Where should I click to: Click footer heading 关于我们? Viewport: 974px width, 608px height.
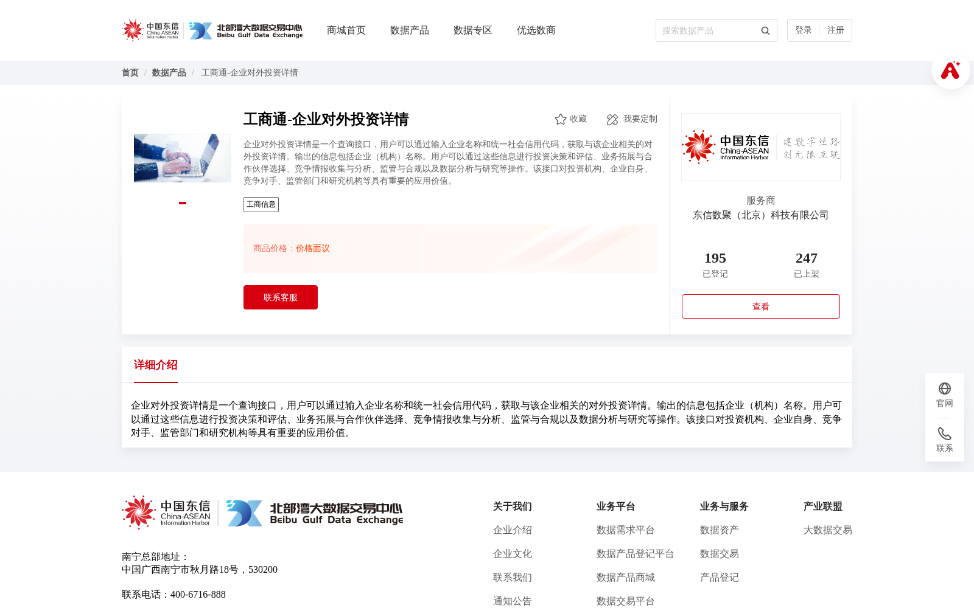[513, 506]
